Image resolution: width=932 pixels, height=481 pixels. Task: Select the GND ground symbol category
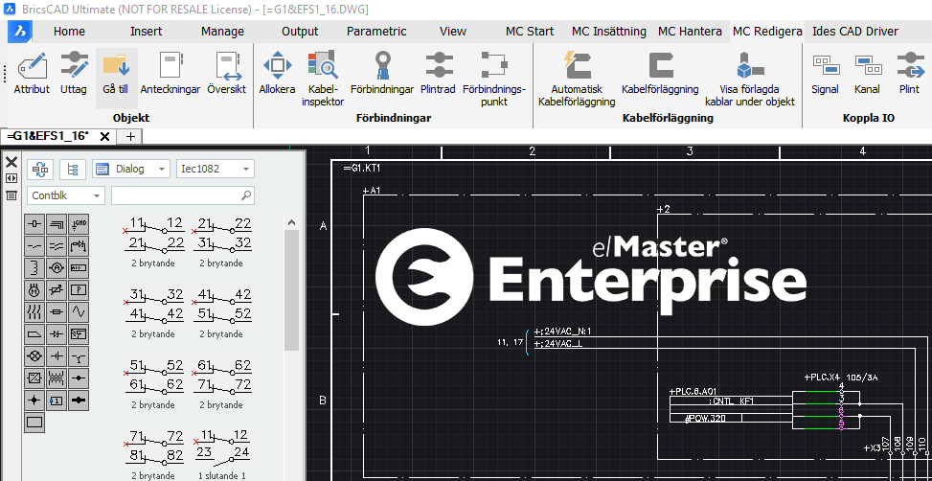coord(79,224)
